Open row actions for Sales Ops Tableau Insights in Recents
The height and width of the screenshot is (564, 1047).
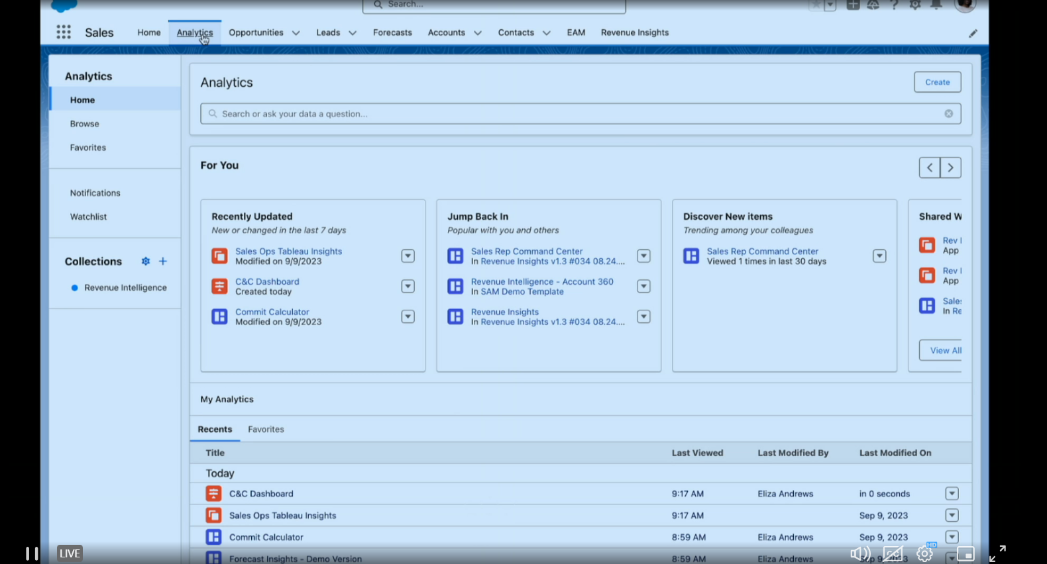pyautogui.click(x=952, y=516)
